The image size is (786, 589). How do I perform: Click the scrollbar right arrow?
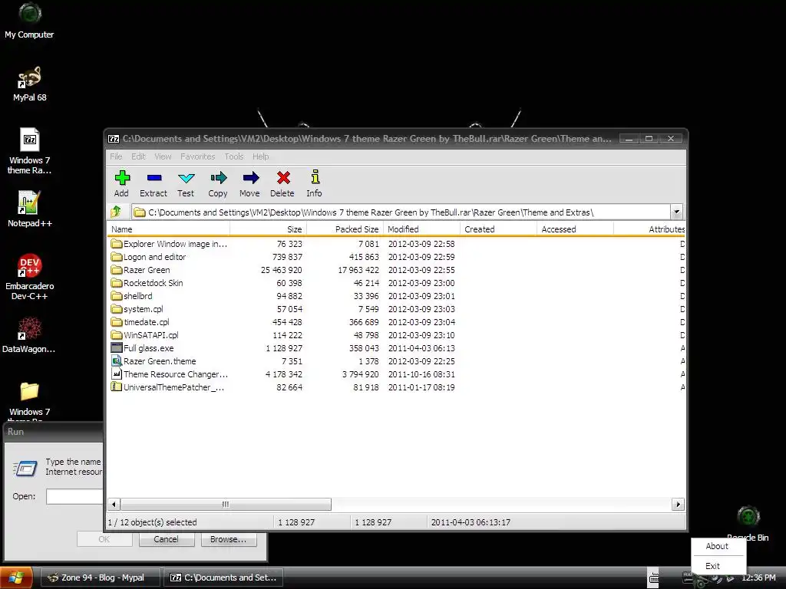click(678, 505)
